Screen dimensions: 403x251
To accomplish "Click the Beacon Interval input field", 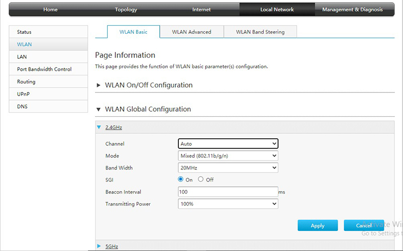I will 228,192.
